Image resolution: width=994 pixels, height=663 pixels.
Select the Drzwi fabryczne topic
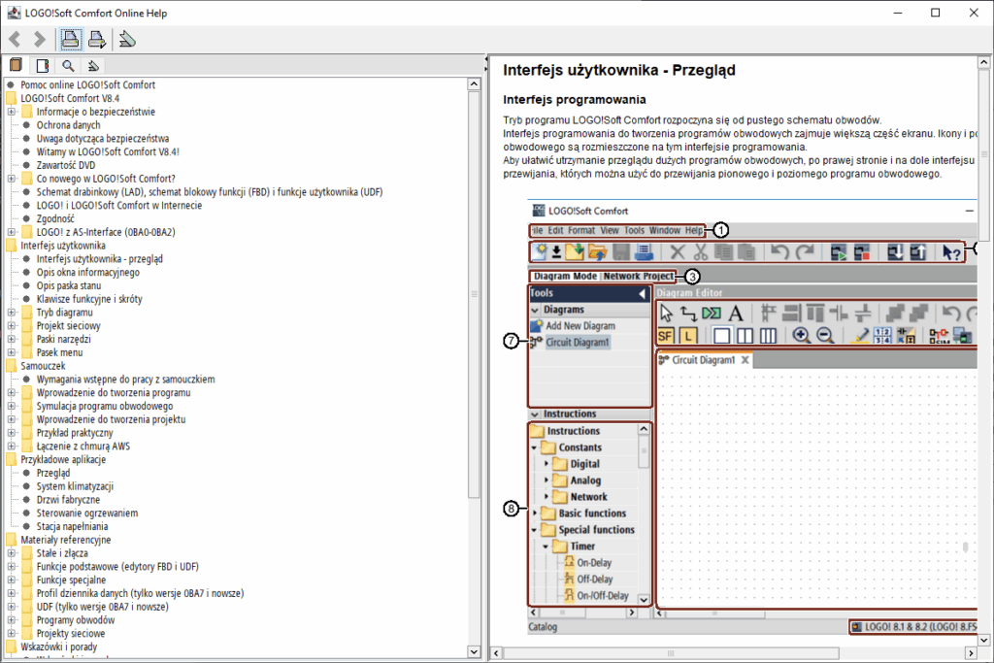pos(68,500)
